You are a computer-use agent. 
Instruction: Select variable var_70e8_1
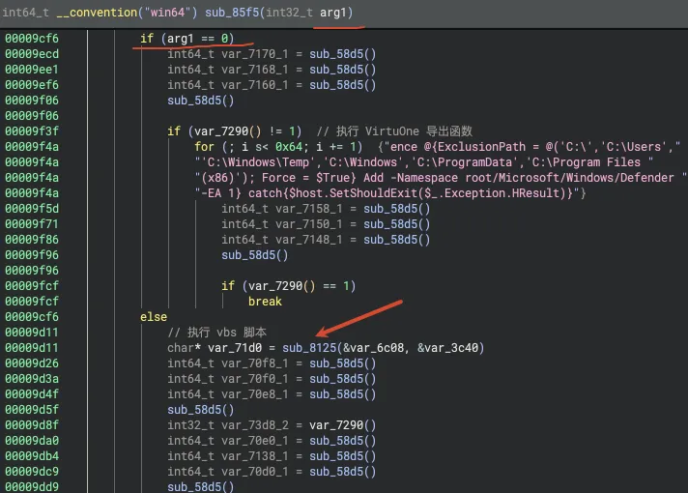tap(255, 393)
